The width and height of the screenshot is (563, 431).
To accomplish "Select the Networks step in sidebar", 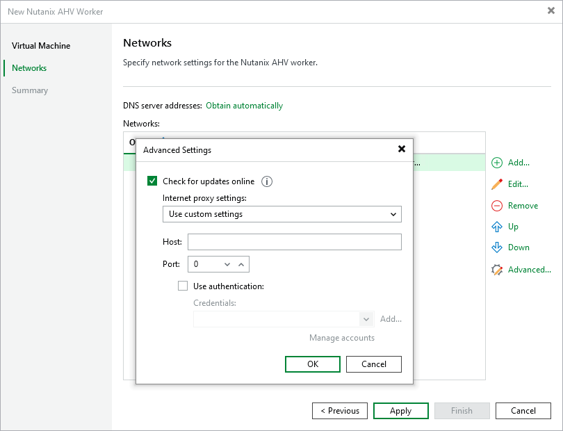I will tap(29, 68).
